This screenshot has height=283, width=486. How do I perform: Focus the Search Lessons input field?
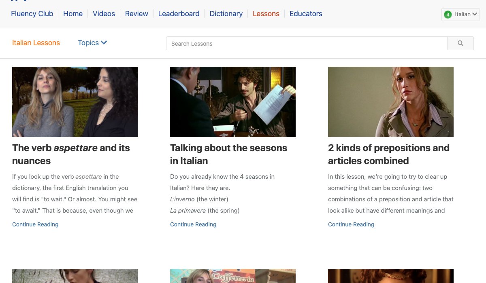pyautogui.click(x=307, y=43)
